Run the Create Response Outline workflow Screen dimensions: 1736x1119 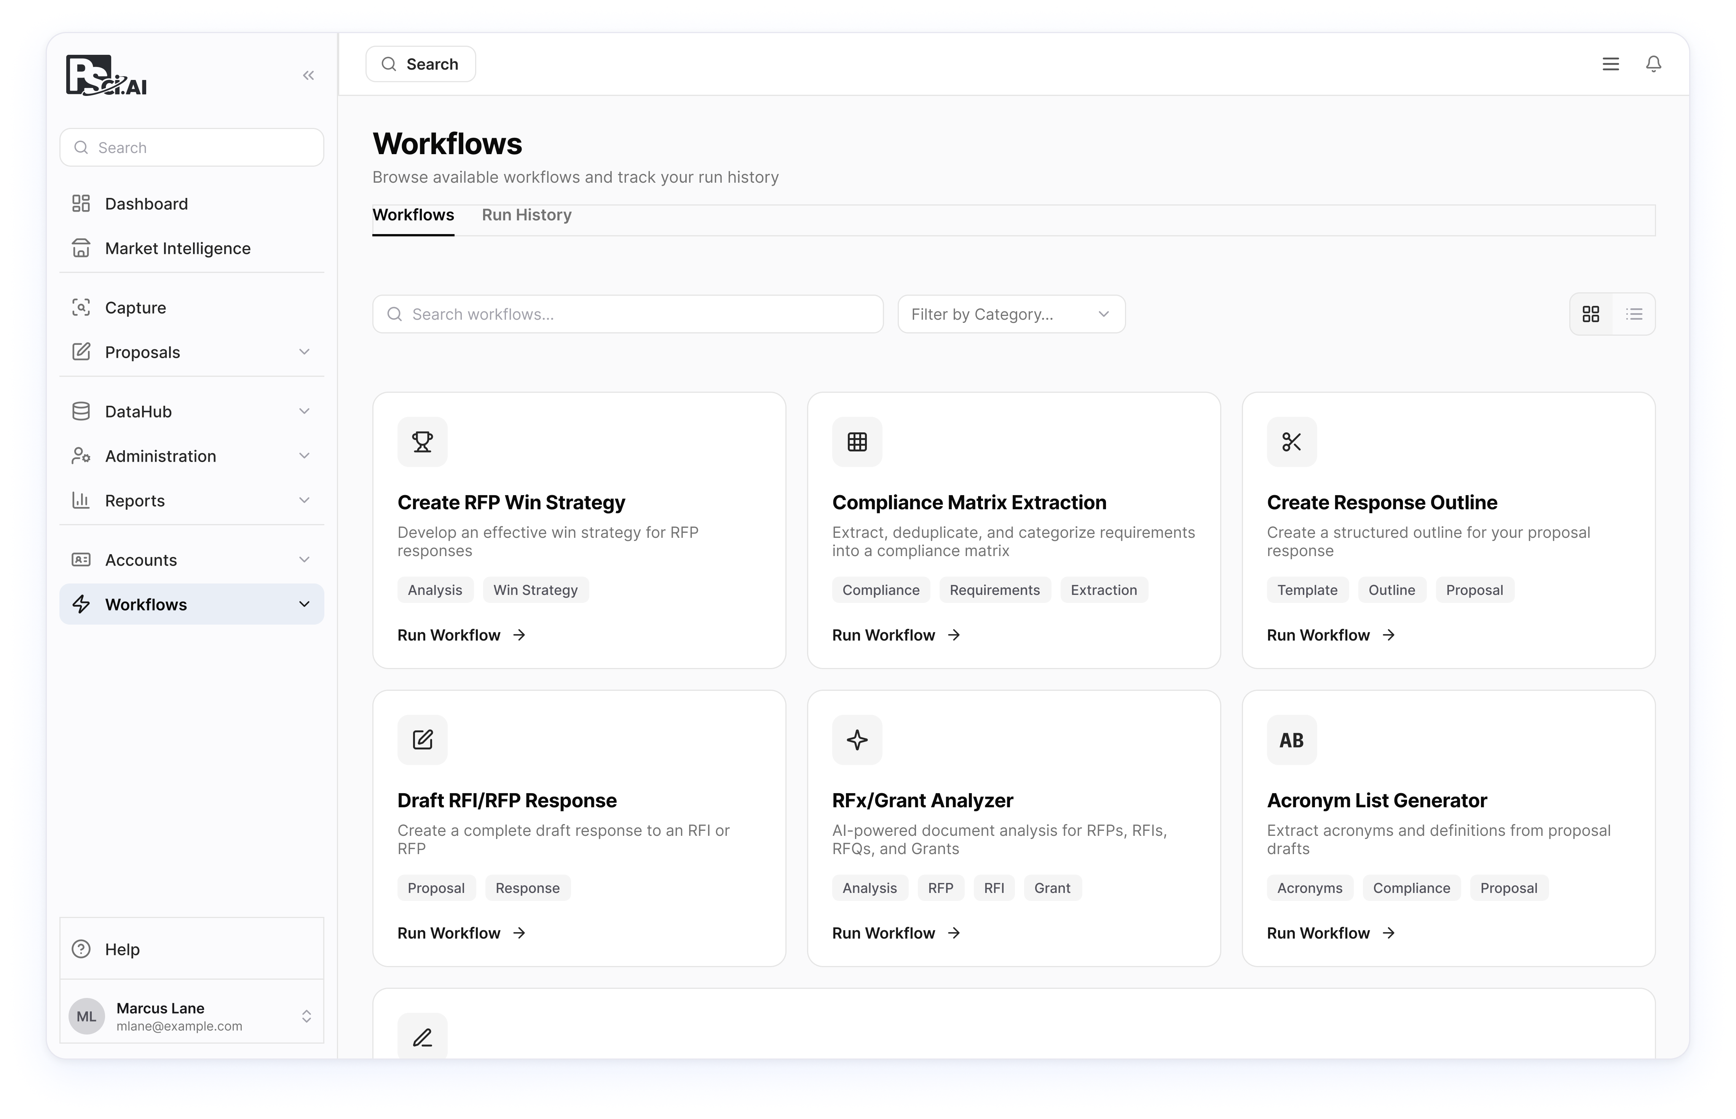[1331, 635]
